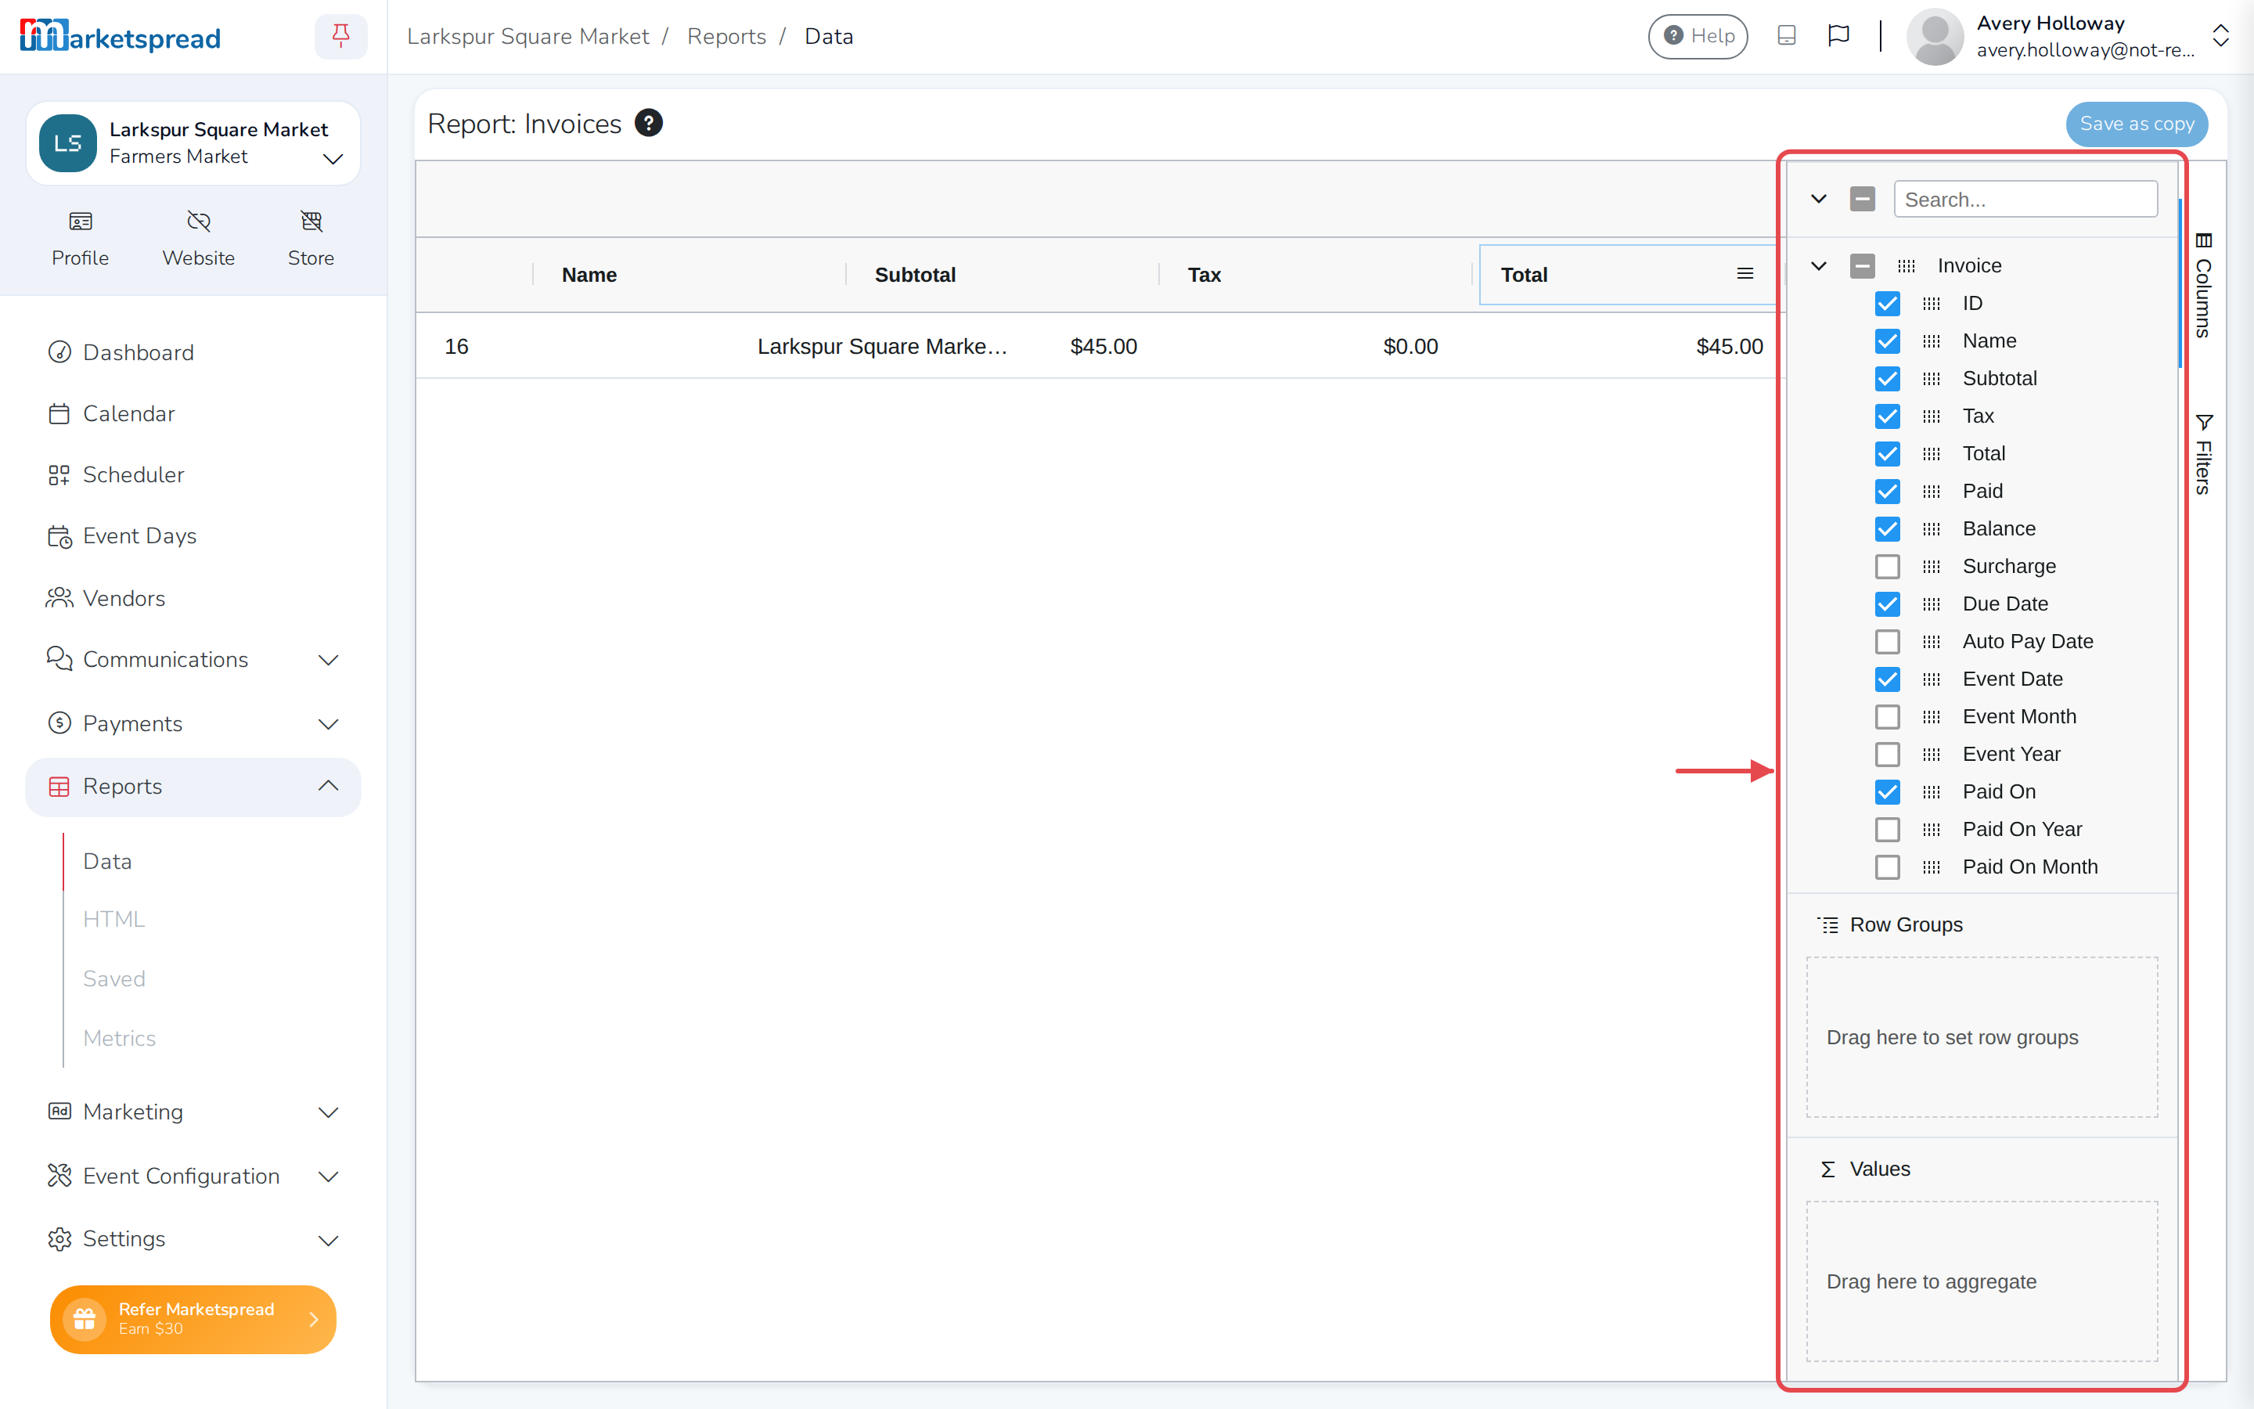
Task: Enable the Surcharge column checkbox
Action: [x=1888, y=567]
